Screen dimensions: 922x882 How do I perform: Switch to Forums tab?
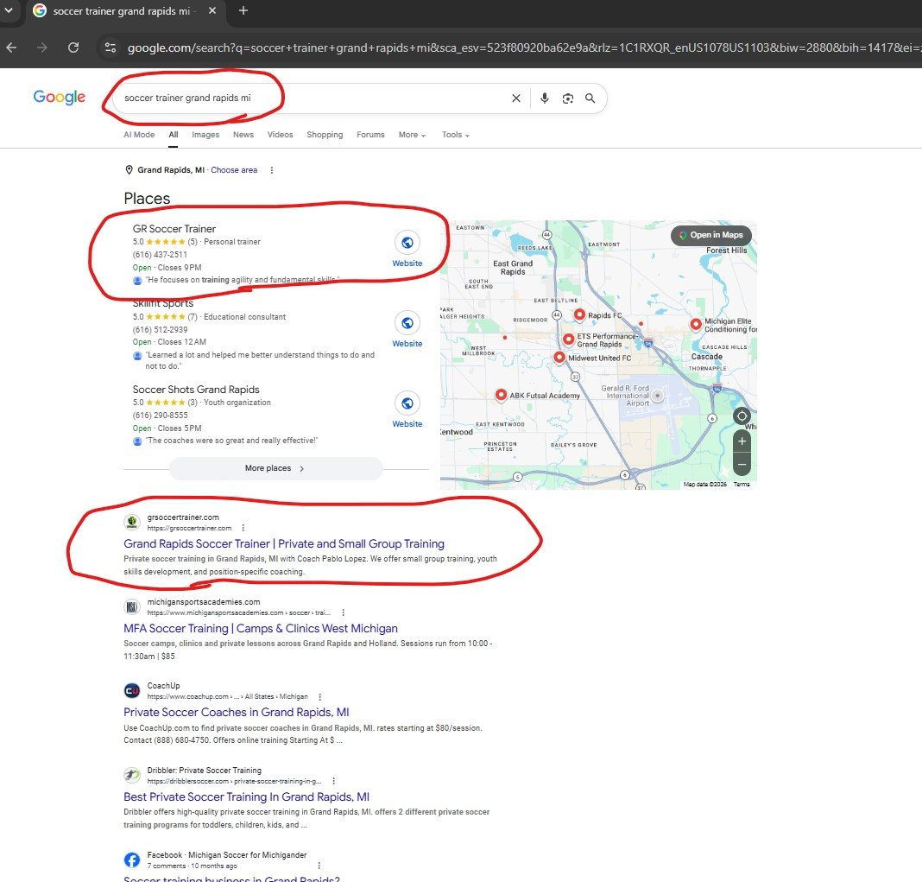[370, 135]
